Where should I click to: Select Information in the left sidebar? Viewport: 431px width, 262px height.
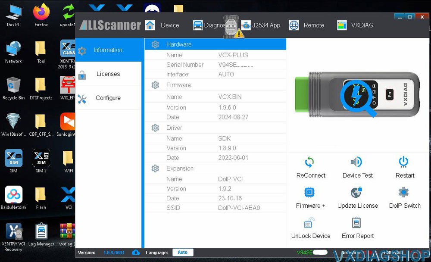pyautogui.click(x=108, y=50)
